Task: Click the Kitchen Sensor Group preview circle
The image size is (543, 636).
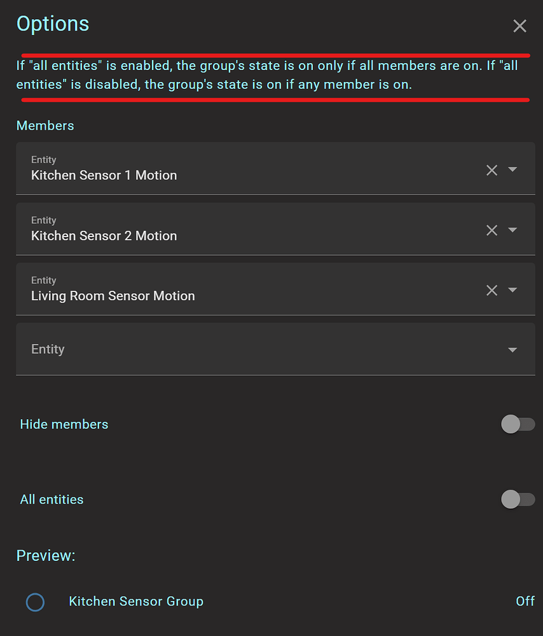Action: point(36,602)
